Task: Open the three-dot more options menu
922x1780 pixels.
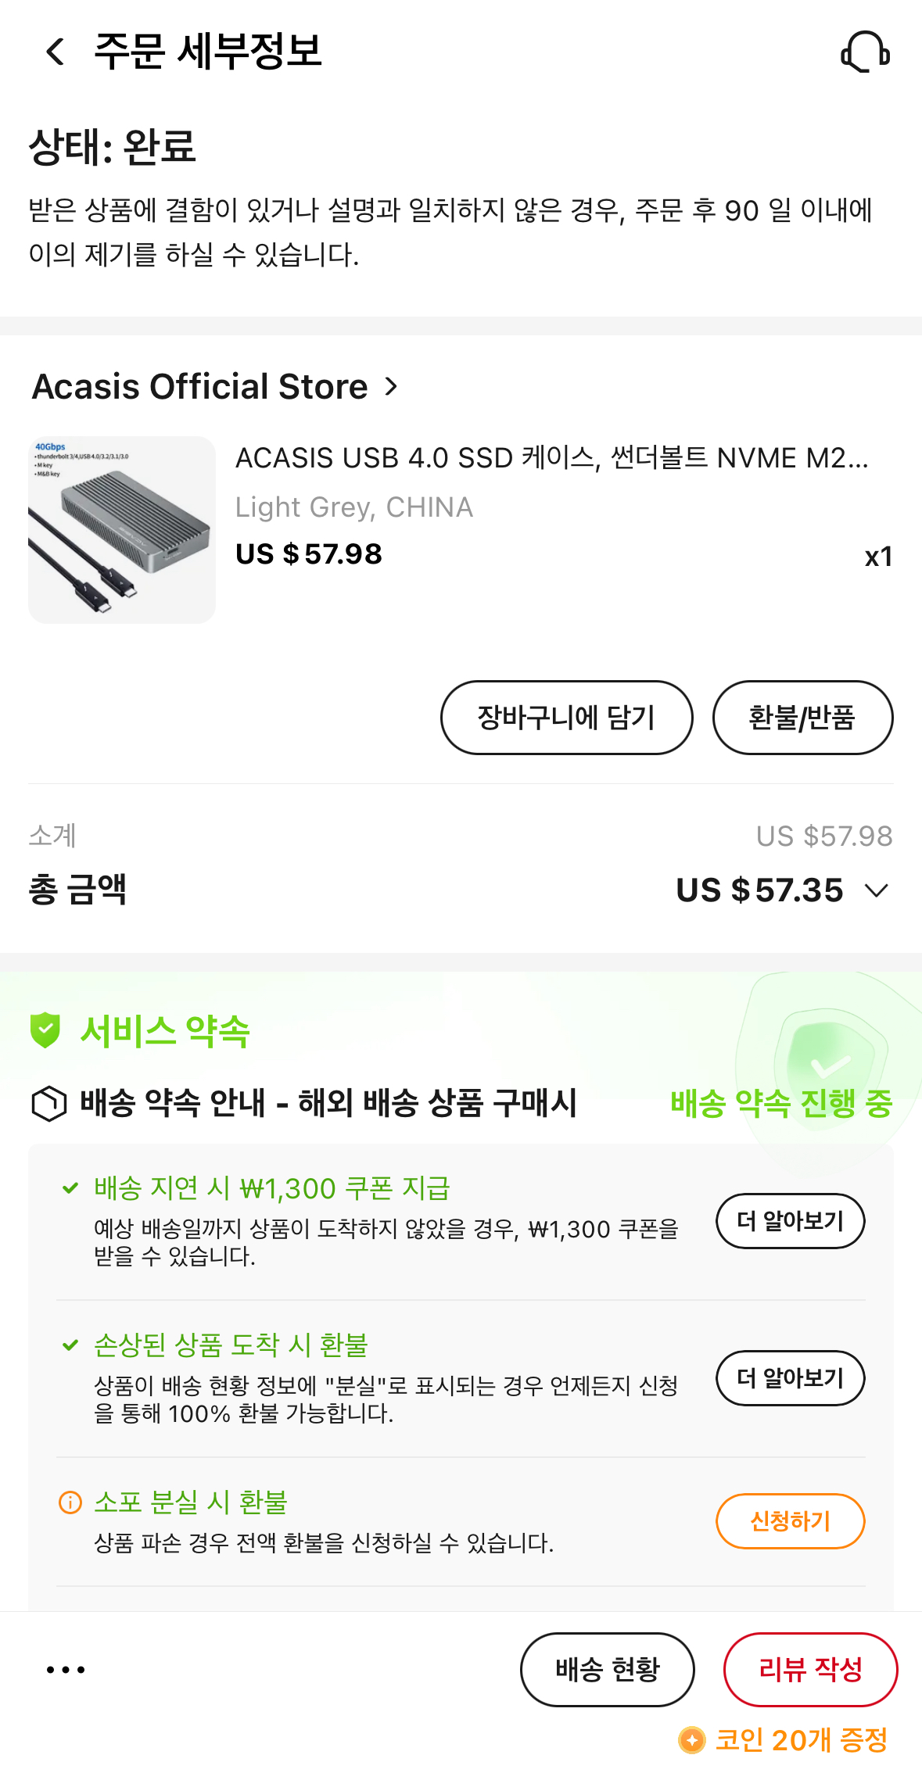Action: (66, 1669)
